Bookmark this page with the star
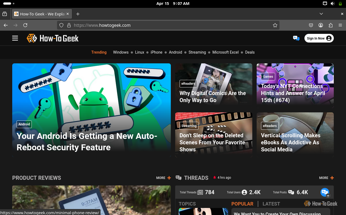 275,25
